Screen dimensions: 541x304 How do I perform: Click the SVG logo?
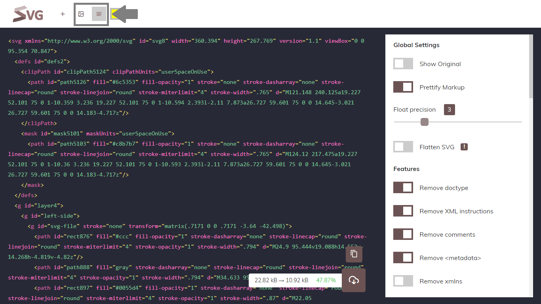[x=27, y=13]
